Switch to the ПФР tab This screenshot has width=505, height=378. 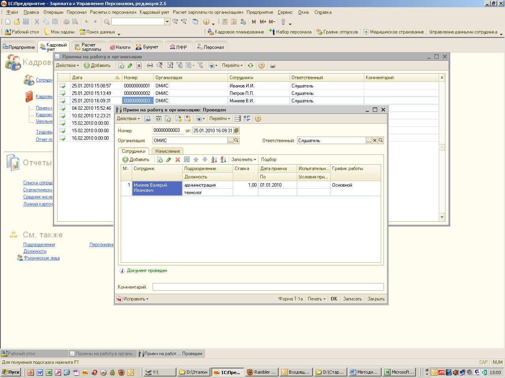coord(178,47)
